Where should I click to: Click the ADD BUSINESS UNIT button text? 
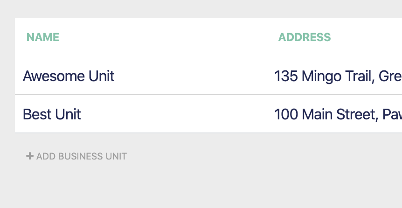tap(82, 156)
